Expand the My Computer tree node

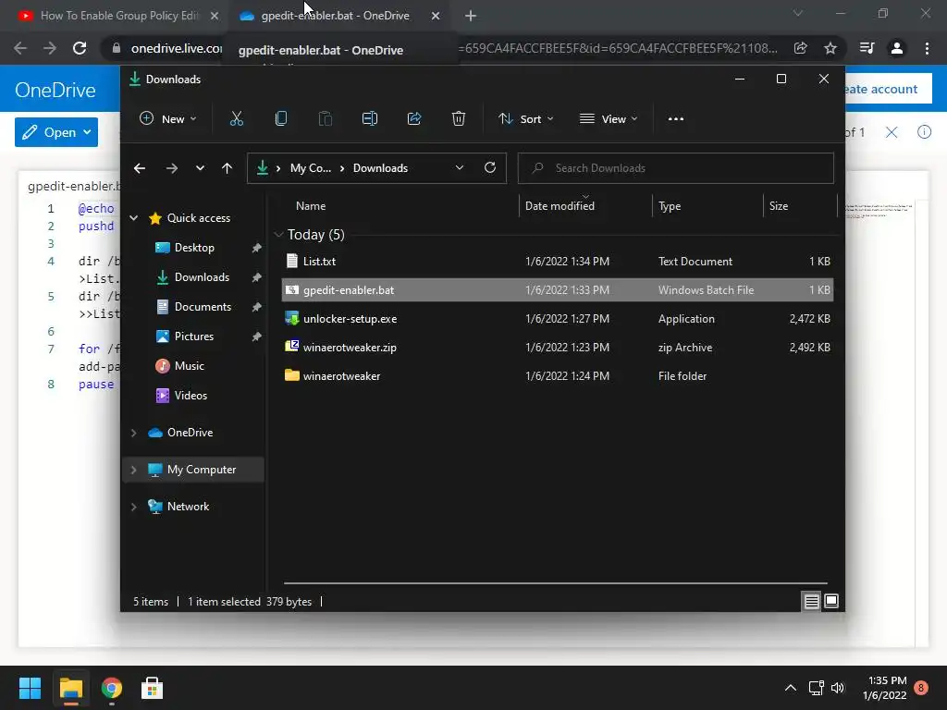tap(133, 470)
